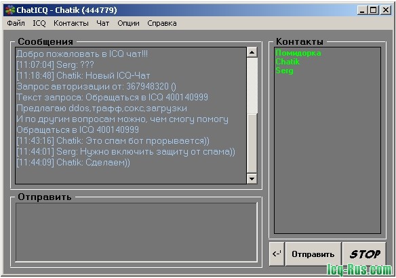Open the Контакты menu
396x278 pixels.
tap(71, 23)
